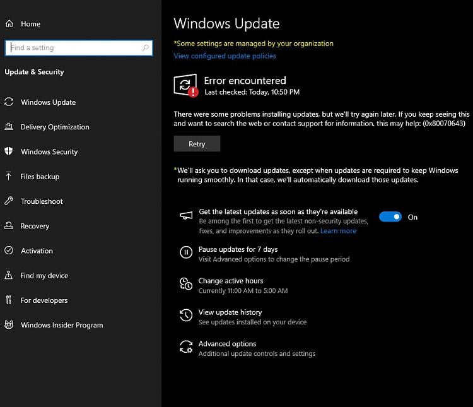Click the search magnifier icon
Viewport: 473px width, 407px height.
tap(146, 48)
